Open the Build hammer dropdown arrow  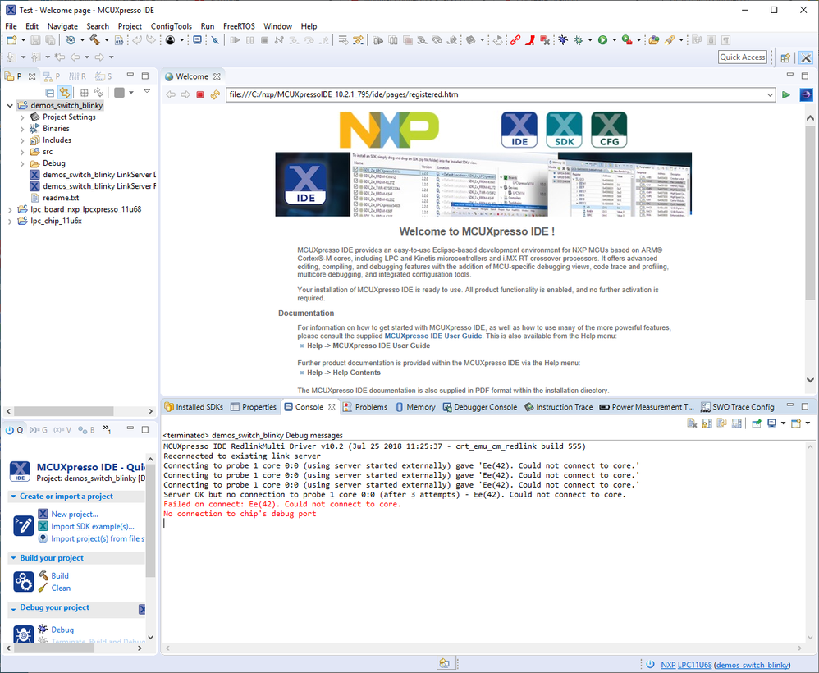[107, 40]
